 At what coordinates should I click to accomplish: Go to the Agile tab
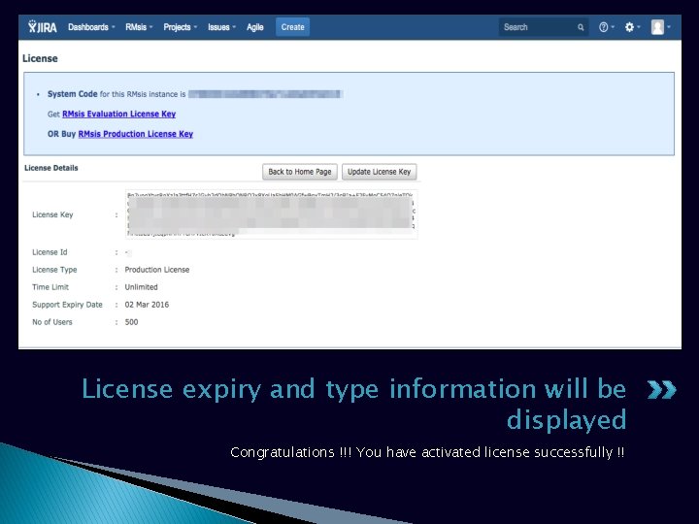click(255, 27)
